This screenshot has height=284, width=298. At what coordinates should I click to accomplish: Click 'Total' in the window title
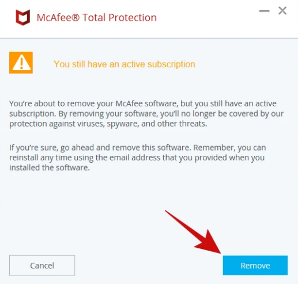[94, 18]
